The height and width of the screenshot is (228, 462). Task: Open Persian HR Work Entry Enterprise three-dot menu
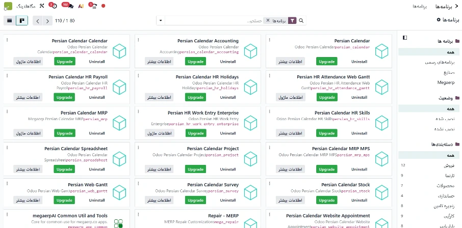click(139, 111)
